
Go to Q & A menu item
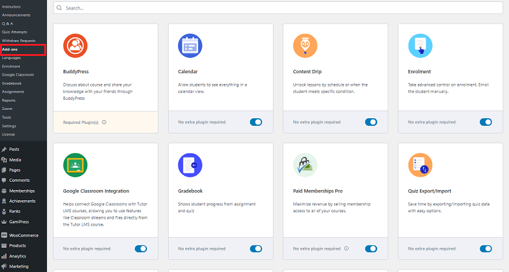pos(8,24)
